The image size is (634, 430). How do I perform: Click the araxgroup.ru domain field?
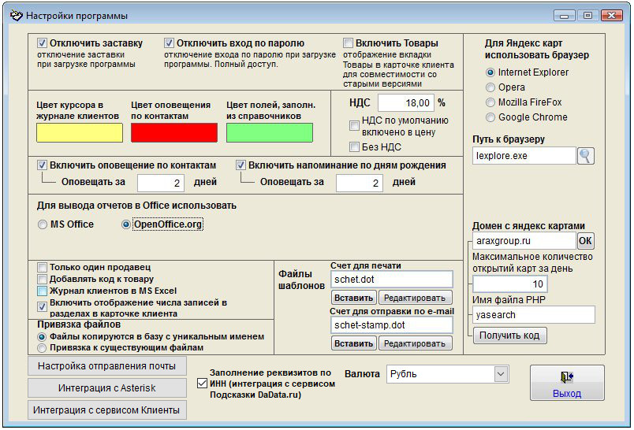[524, 241]
